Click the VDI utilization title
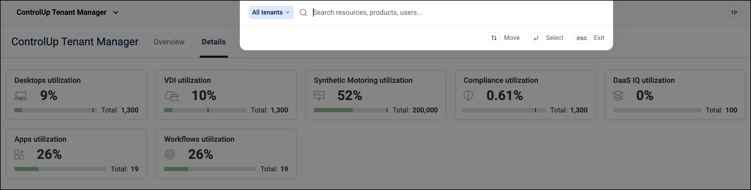 (188, 80)
